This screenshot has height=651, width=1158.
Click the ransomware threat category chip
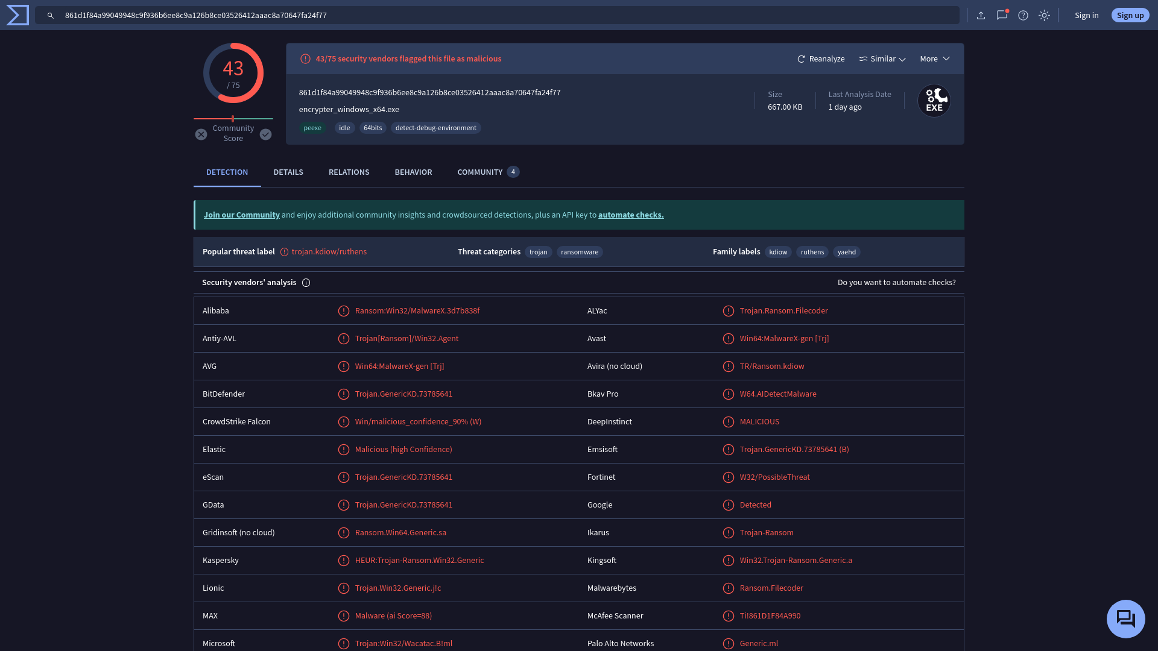coord(579,253)
